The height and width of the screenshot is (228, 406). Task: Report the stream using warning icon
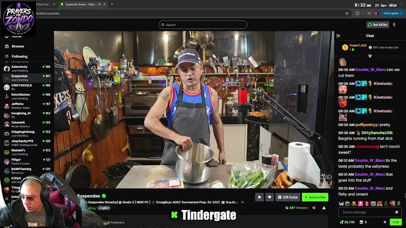pos(324,208)
